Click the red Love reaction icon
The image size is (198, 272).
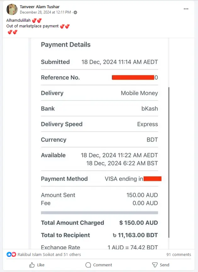coord(14,254)
